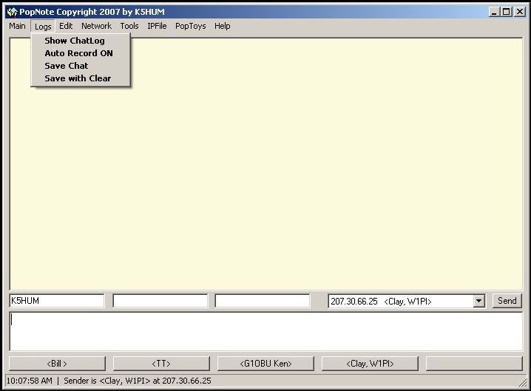Open the IPFile menu
Viewport: 531px width, 391px height.
pyautogui.click(x=157, y=26)
